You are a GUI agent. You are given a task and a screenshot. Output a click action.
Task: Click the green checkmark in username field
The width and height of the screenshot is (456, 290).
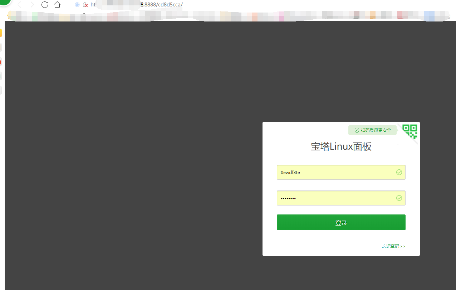pyautogui.click(x=399, y=172)
